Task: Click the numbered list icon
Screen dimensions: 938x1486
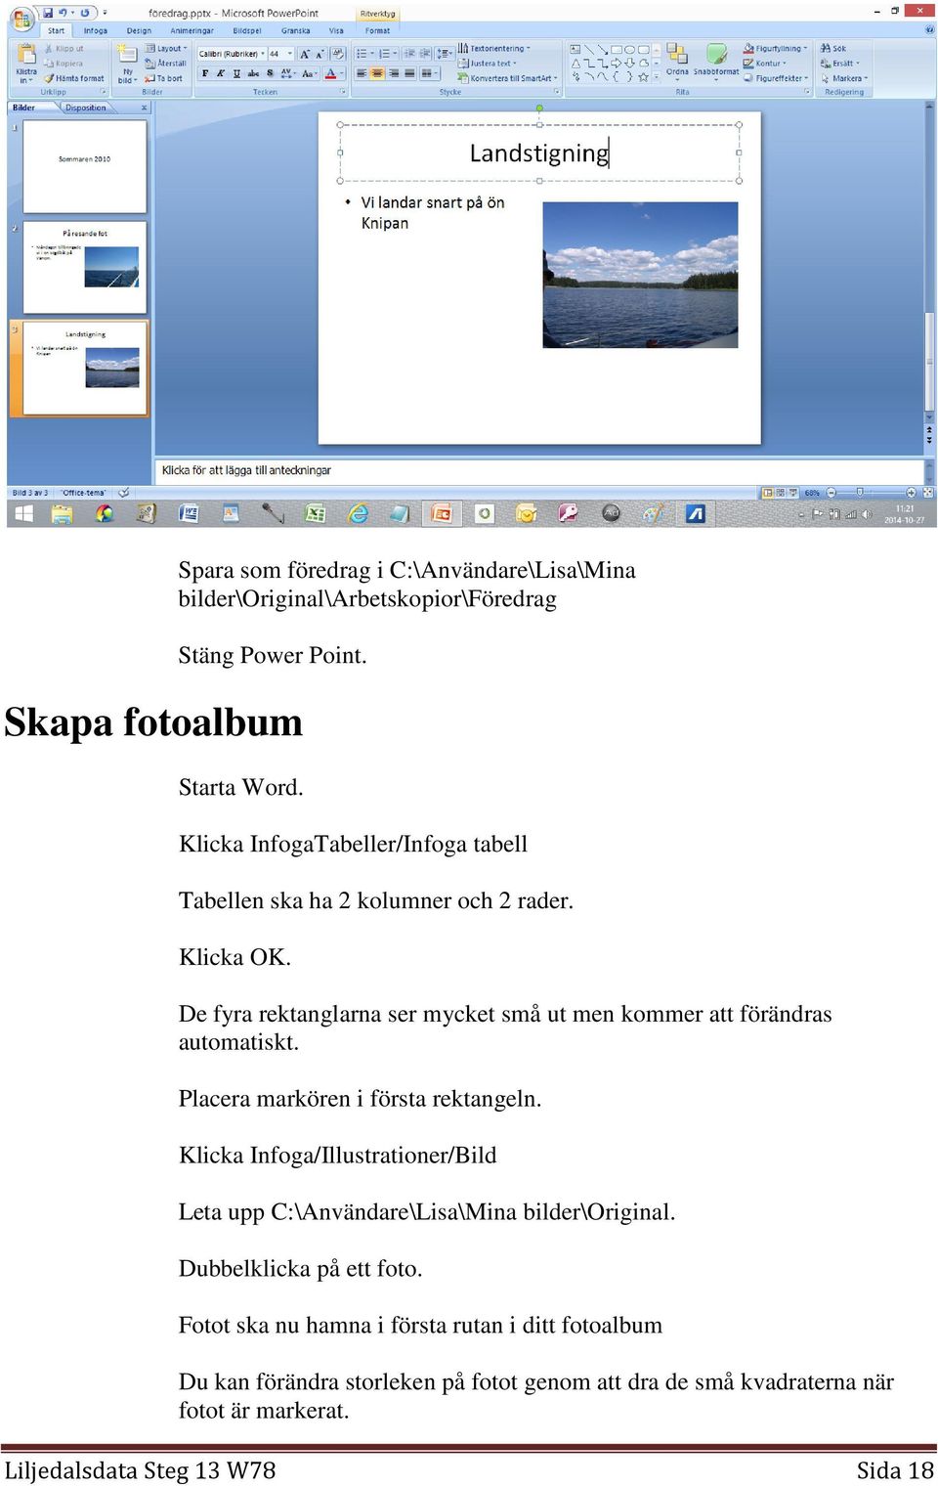Action: (x=386, y=54)
